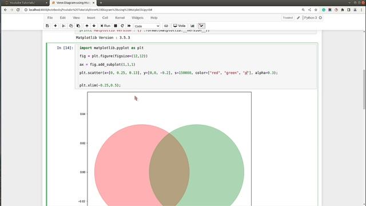Click the ax = fig.add_subplot code line
366x206 pixels.
(107, 65)
